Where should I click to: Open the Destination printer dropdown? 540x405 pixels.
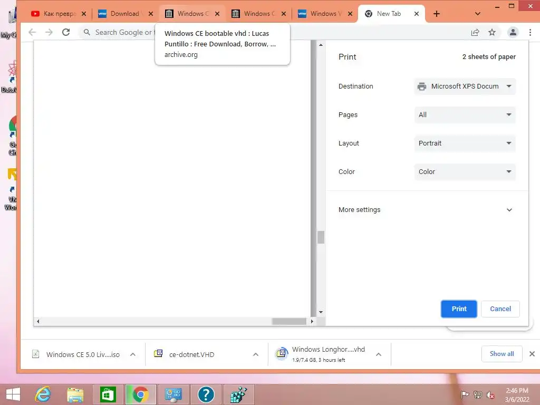point(465,86)
